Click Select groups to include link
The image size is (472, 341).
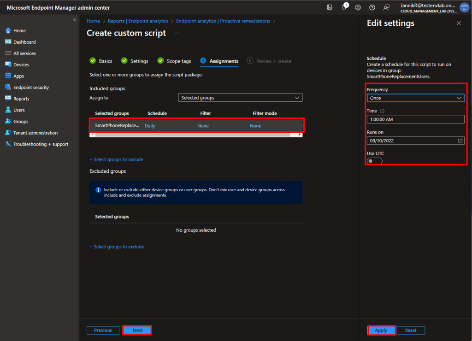point(116,159)
